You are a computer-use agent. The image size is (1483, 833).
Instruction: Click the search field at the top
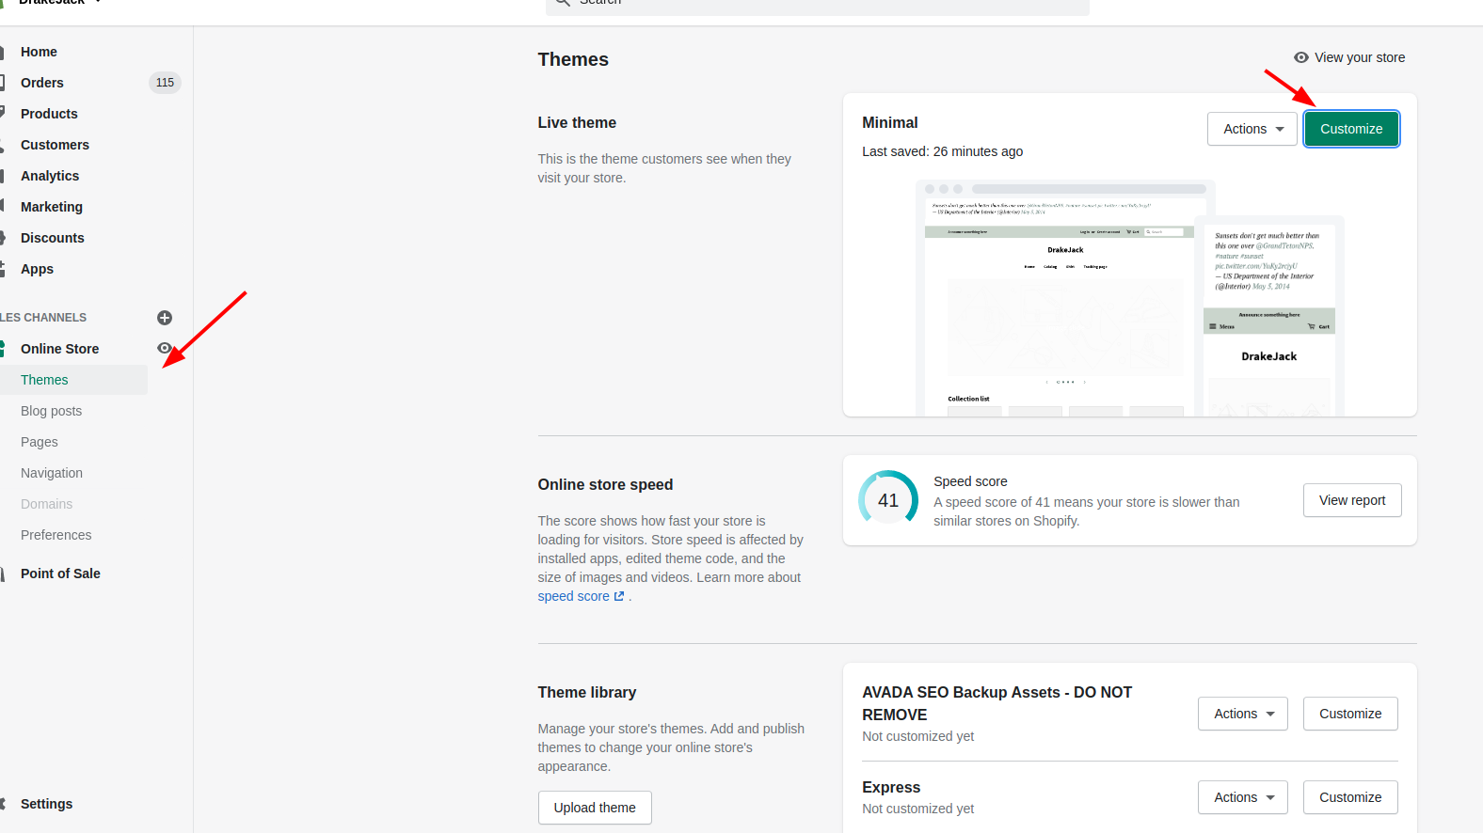[817, 4]
